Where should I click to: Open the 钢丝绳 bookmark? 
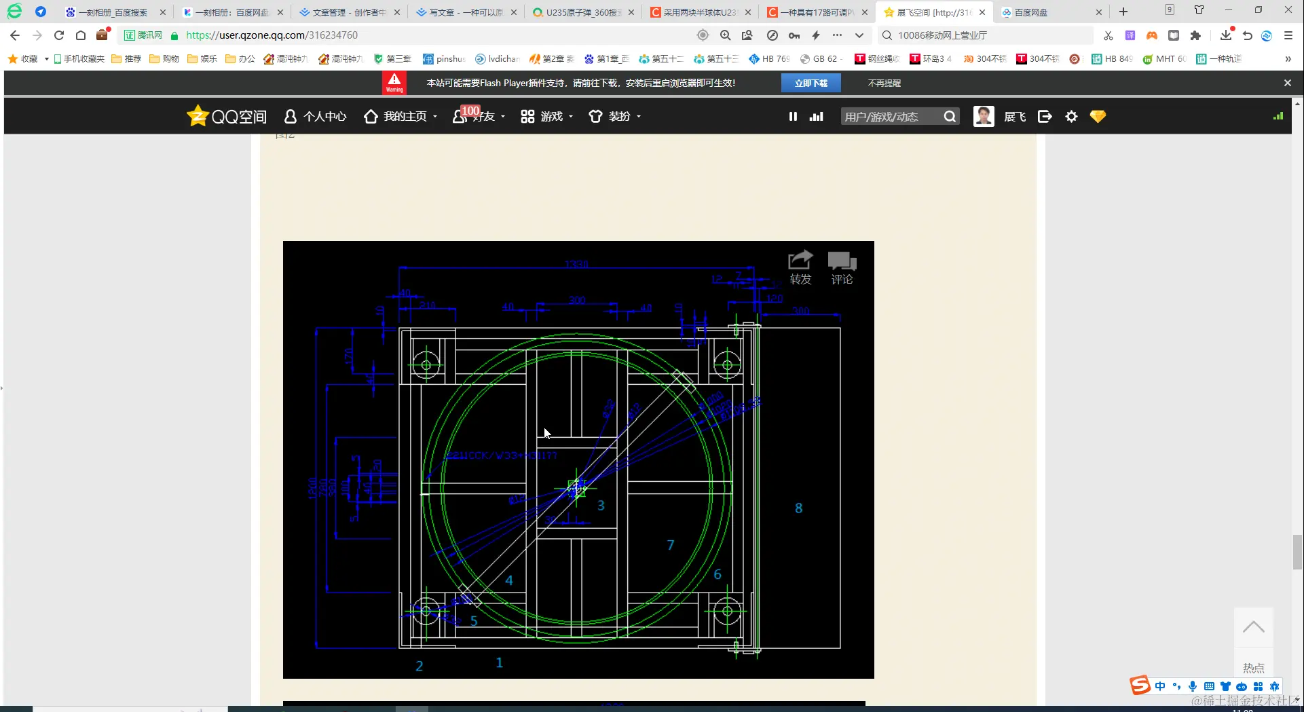click(877, 59)
